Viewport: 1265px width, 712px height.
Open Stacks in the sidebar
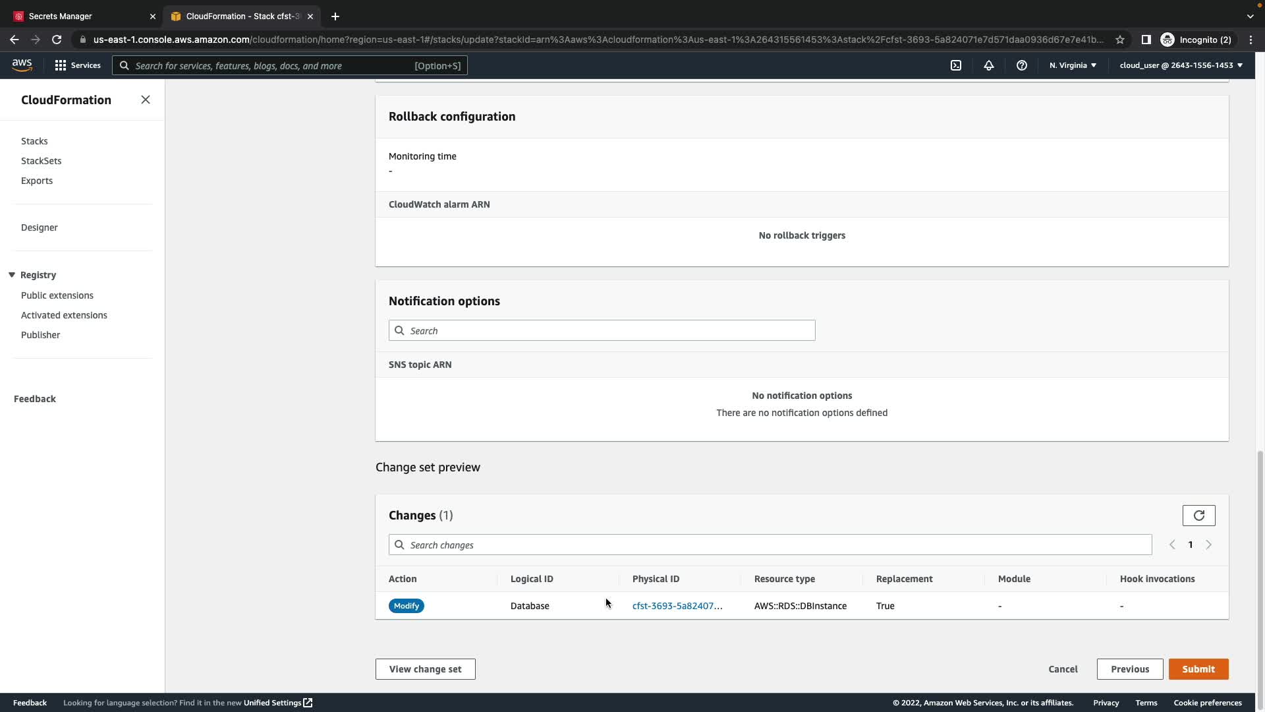pos(34,141)
